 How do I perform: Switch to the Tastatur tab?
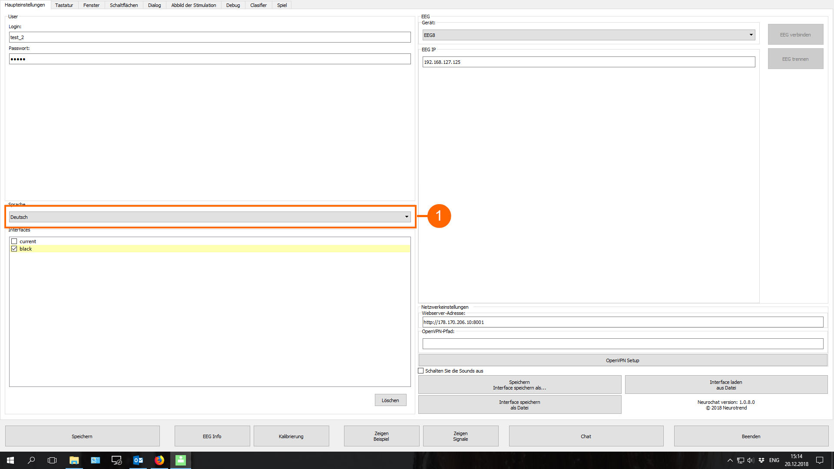64,5
